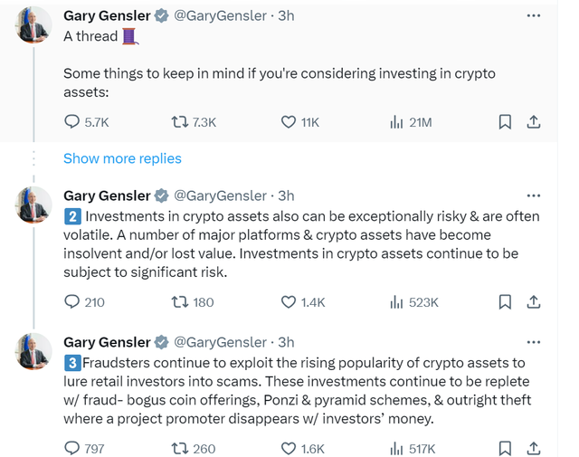The height and width of the screenshot is (457, 579).
Task: Reply to the 'A thread' tweet
Action: point(73,122)
